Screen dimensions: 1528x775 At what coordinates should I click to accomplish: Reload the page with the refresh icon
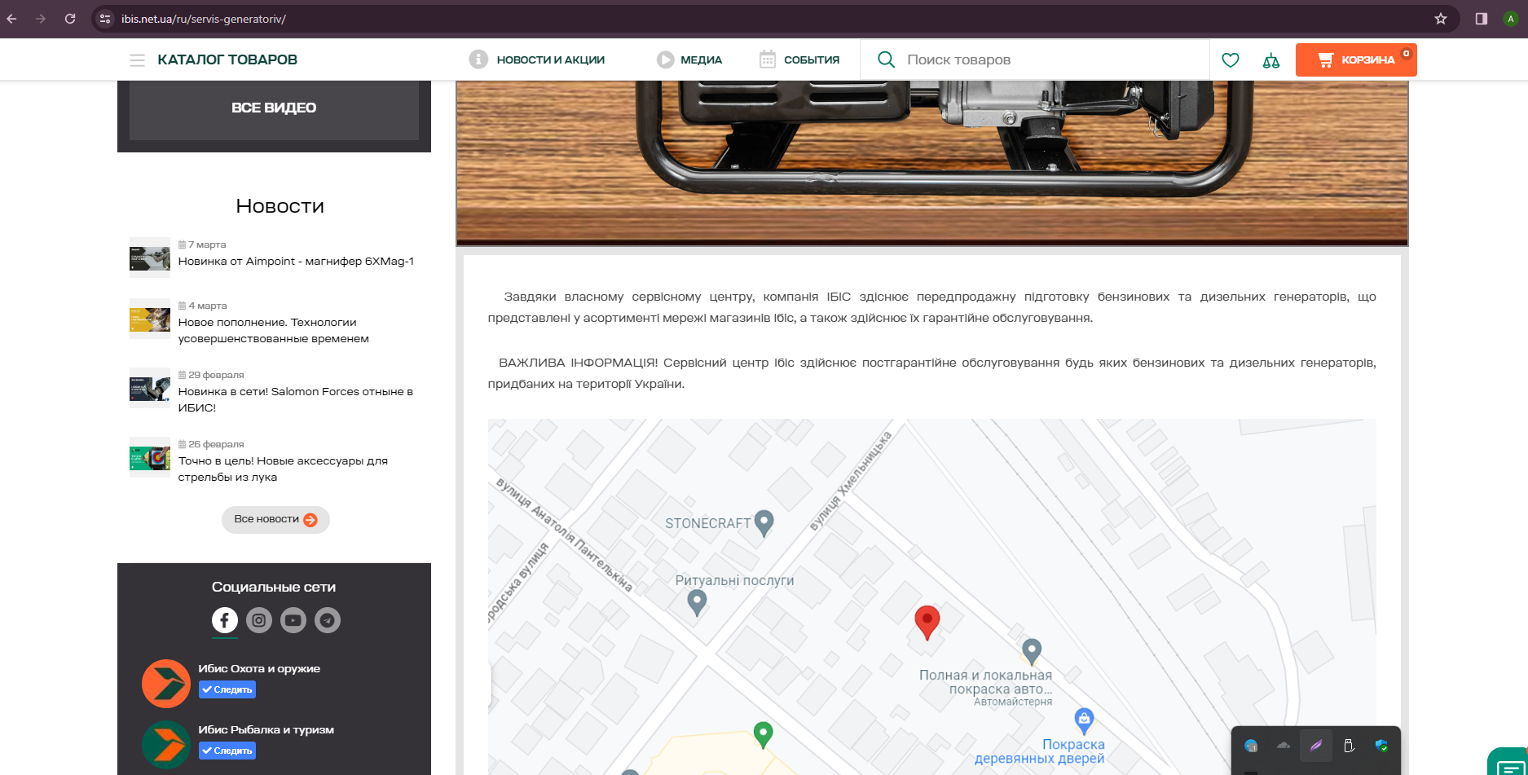click(x=70, y=19)
